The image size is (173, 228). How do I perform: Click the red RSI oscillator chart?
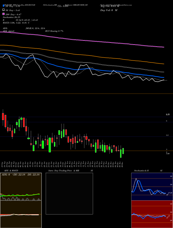(152, 214)
